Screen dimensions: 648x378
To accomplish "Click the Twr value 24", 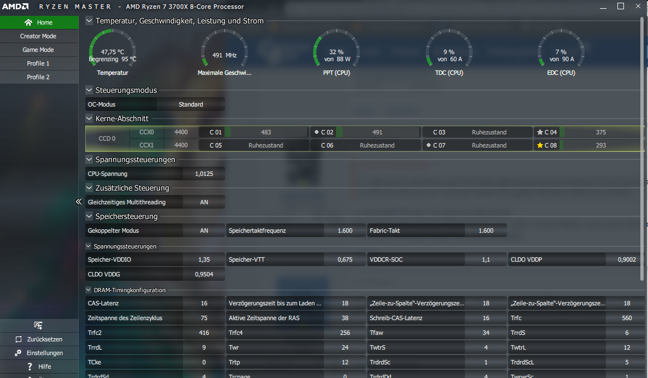I will click(345, 347).
